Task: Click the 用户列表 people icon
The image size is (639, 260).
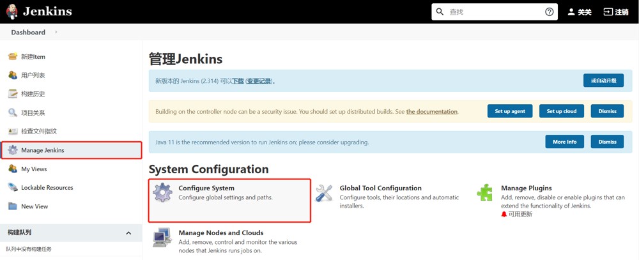Action: pyautogui.click(x=13, y=75)
